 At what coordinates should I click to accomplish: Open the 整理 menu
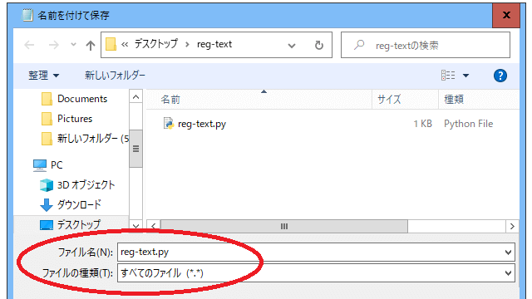43,76
